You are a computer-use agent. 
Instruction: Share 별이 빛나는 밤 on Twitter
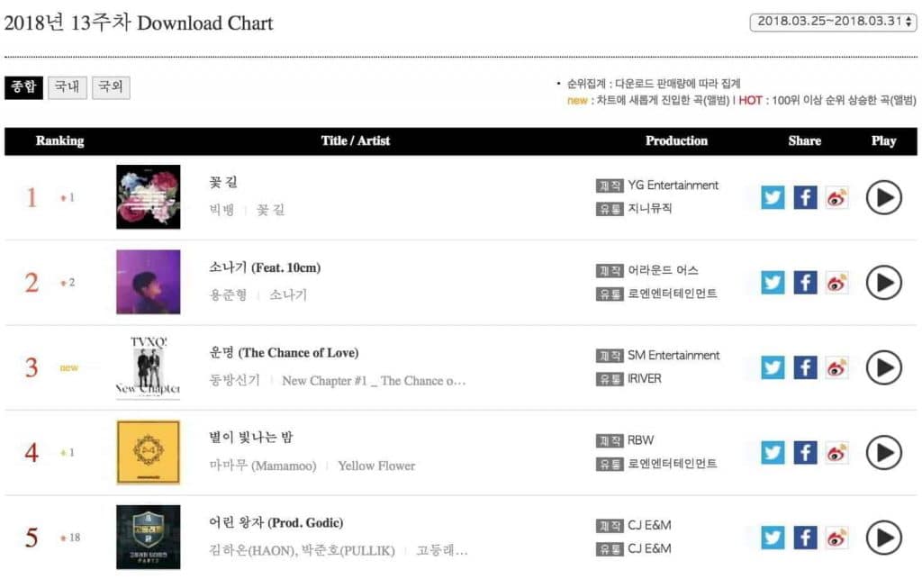pyautogui.click(x=773, y=452)
